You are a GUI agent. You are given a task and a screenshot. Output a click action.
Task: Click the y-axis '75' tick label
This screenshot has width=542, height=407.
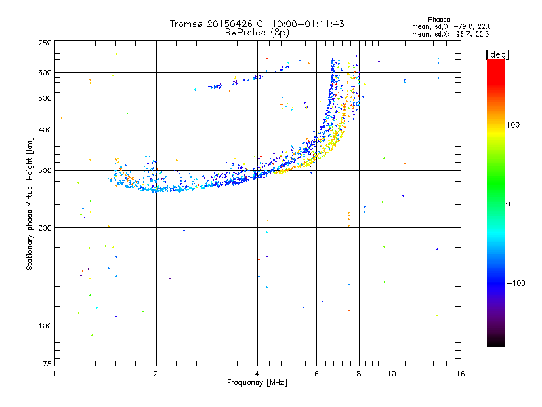[47, 364]
